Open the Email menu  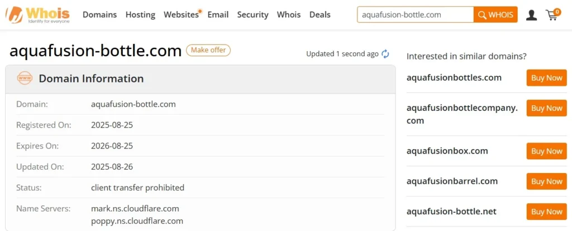pyautogui.click(x=218, y=14)
